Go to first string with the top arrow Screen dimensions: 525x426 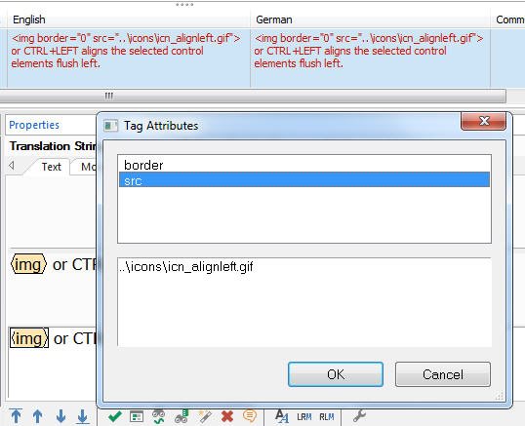pyautogui.click(x=16, y=416)
